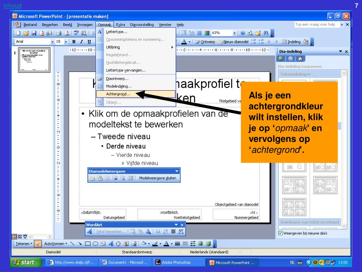This screenshot has width=362, height=272.
Task: Insert a Text Box from drawing toolbar
Action: tap(103, 244)
